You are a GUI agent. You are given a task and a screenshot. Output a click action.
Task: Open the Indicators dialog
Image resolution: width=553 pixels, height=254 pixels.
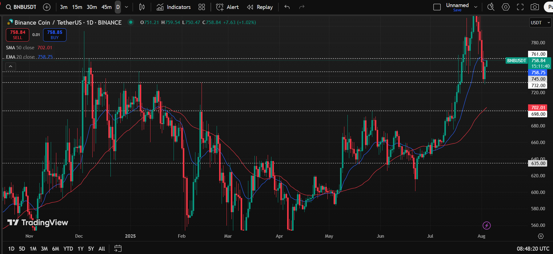point(174,7)
